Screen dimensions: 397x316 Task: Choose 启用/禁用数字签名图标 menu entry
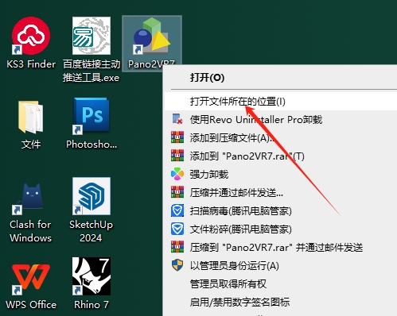point(281,303)
